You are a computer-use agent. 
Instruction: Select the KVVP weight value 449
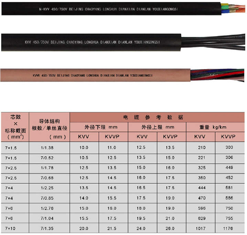coord(229,168)
